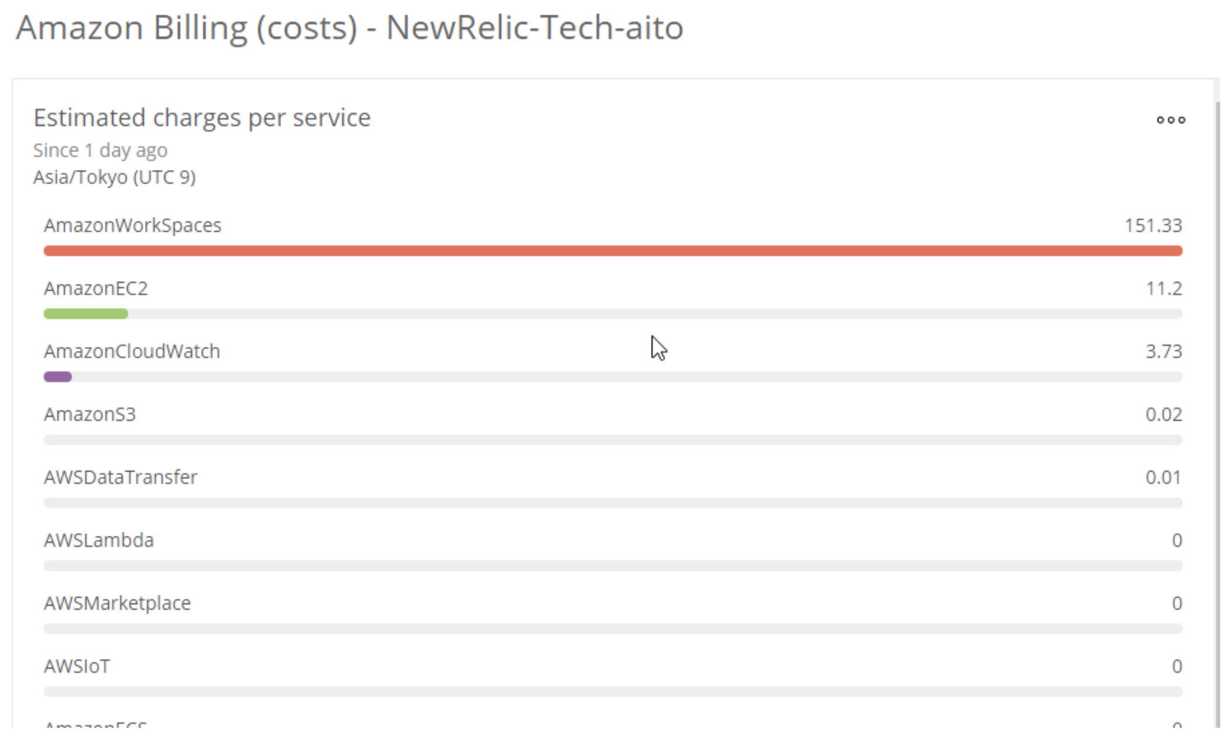
Task: Select the AWSIoT service label
Action: 77,666
